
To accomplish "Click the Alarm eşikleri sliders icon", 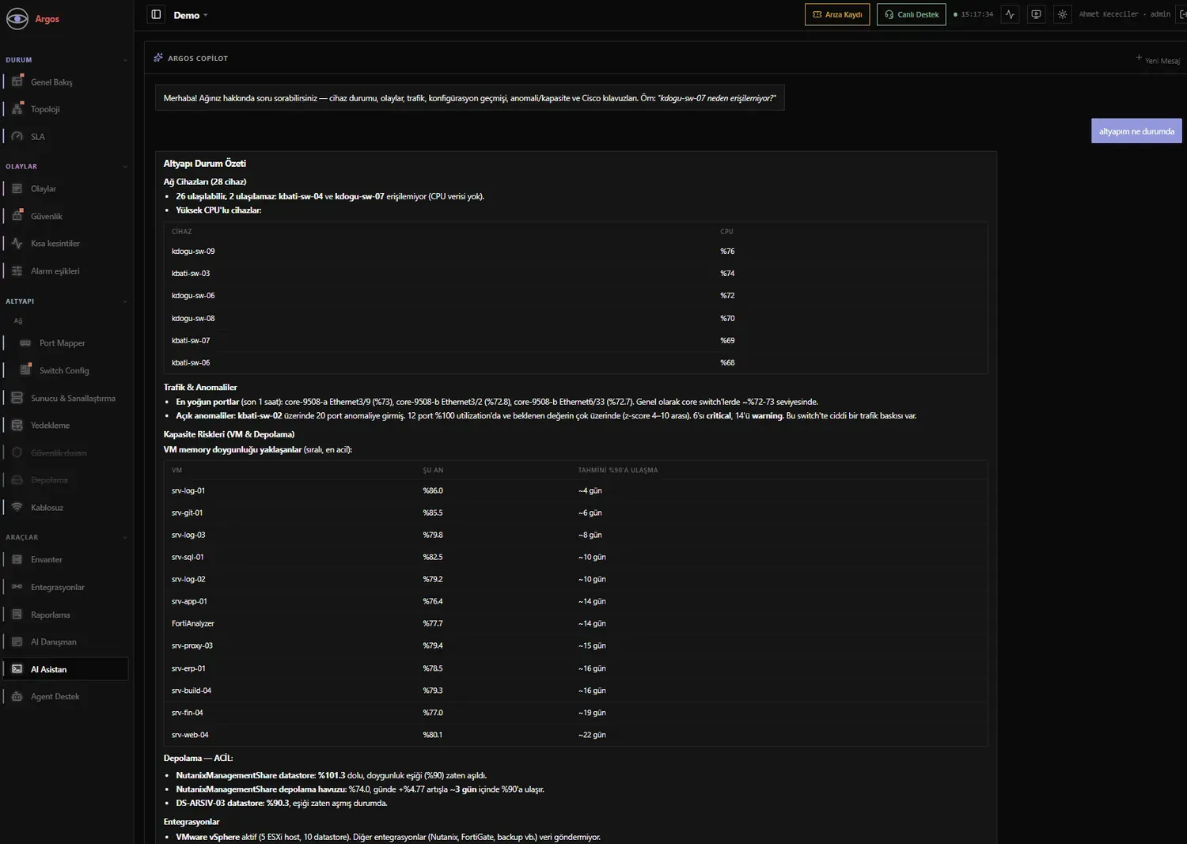I will click(17, 271).
